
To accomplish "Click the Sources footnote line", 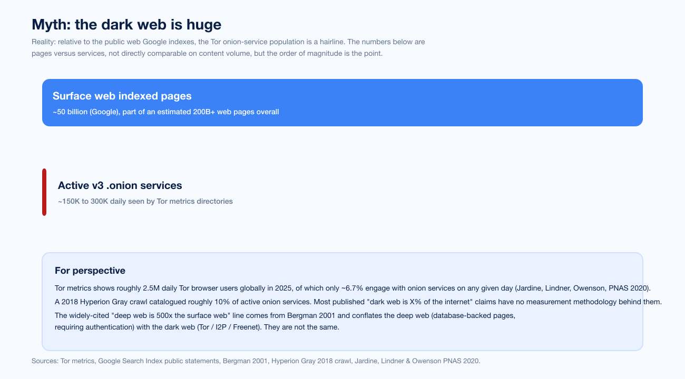I will (x=256, y=361).
